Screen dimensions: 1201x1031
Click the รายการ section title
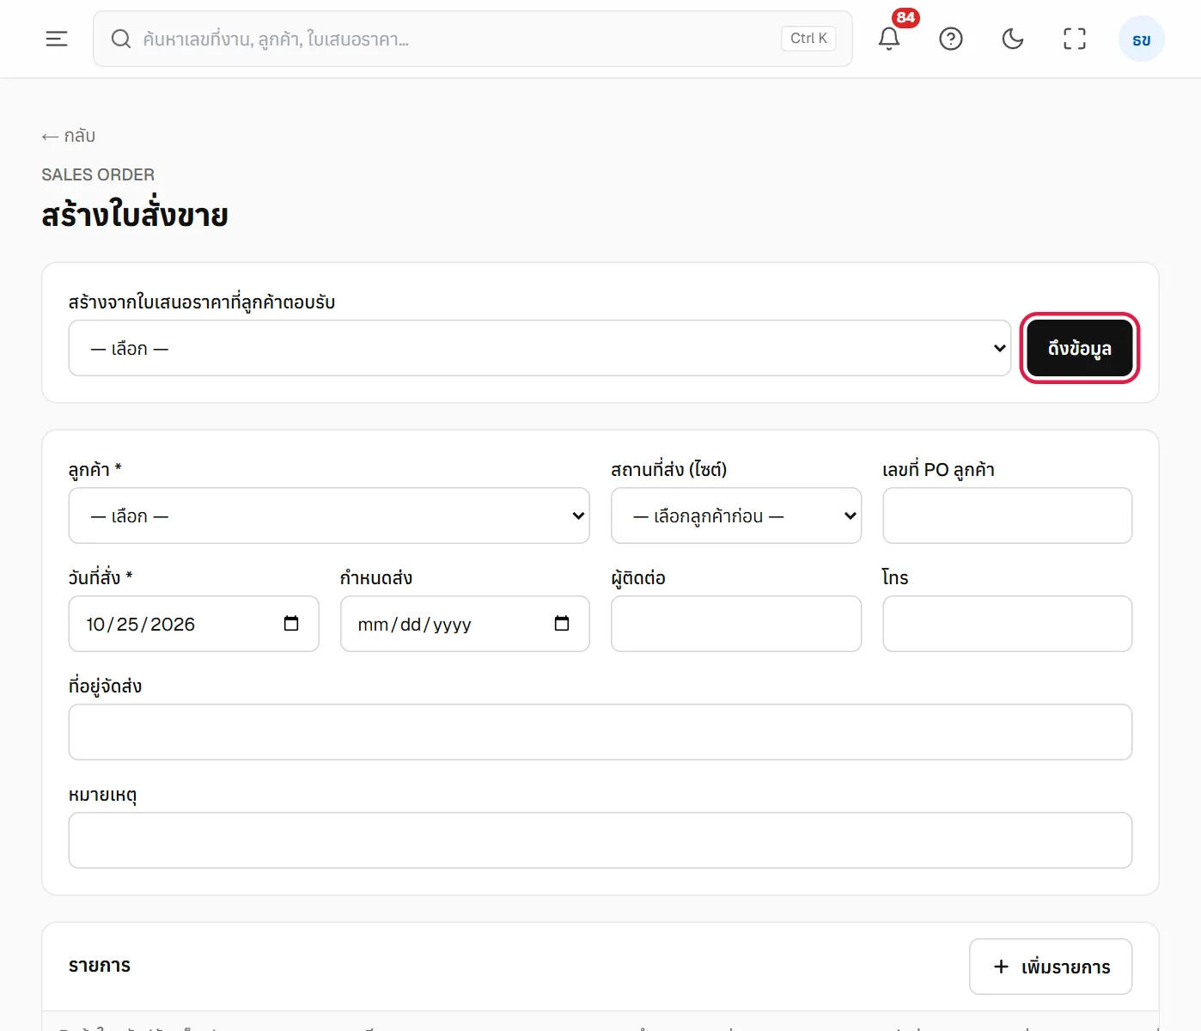pyautogui.click(x=100, y=966)
